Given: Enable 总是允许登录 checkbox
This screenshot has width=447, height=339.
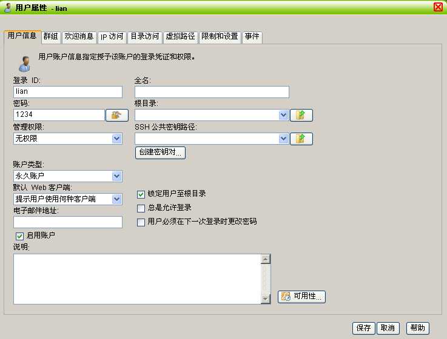Looking at the screenshot, I should [141, 208].
